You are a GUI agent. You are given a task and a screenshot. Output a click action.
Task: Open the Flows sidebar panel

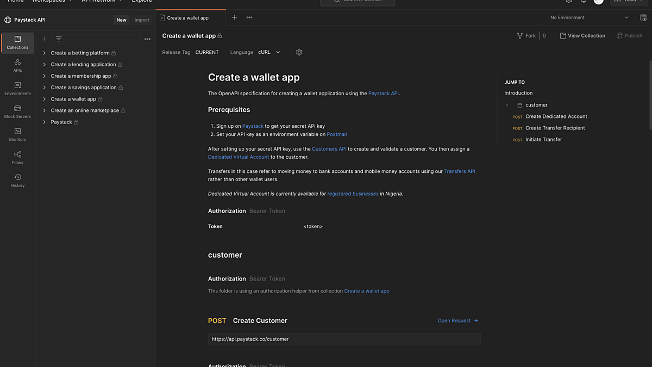point(17,158)
